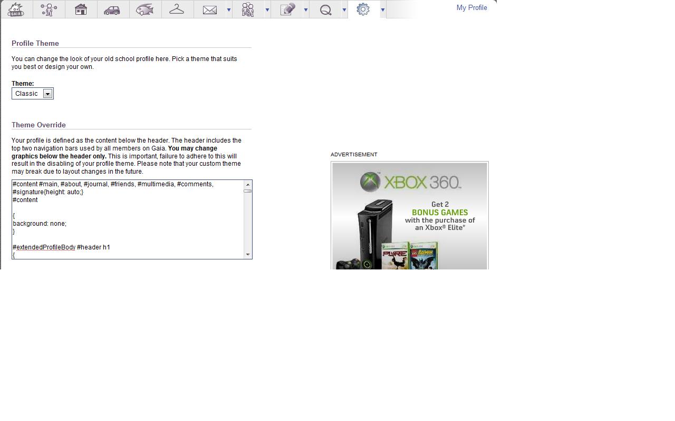This screenshot has width=675, height=421.
Task: Open the avatar figure icon in navigation
Action: click(49, 9)
